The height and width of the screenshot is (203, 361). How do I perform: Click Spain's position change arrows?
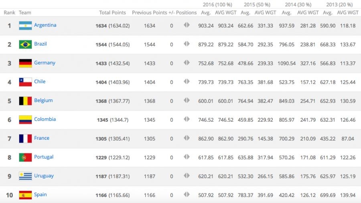187,195
